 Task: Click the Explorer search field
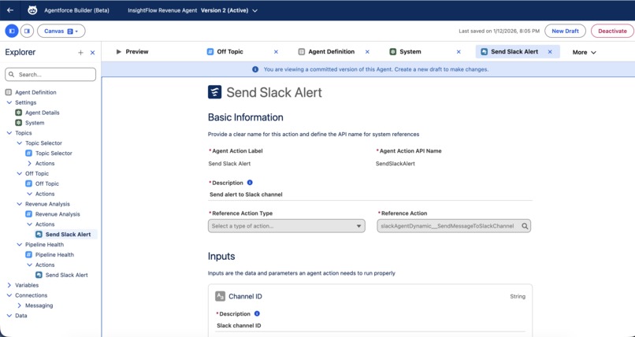[50, 75]
